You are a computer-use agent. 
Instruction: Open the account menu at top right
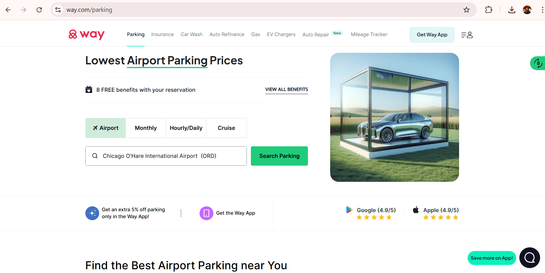point(467,35)
